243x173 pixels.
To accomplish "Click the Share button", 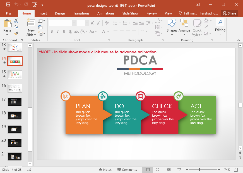I will (x=229, y=13).
